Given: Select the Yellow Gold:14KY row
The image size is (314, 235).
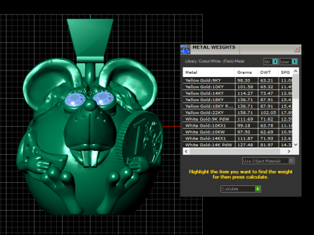Looking at the screenshot, I should tap(237, 93).
